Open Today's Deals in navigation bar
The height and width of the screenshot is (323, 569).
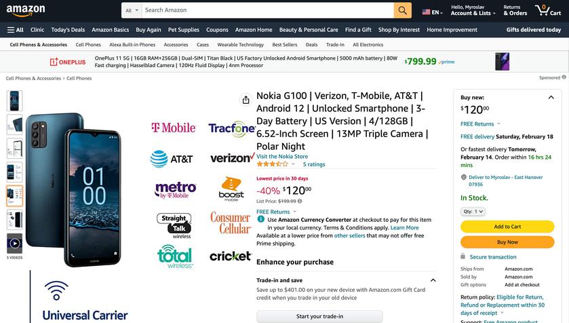pyautogui.click(x=68, y=30)
